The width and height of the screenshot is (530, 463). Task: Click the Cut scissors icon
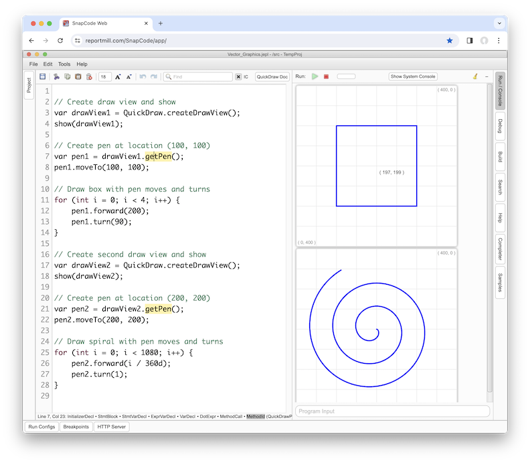click(x=56, y=76)
